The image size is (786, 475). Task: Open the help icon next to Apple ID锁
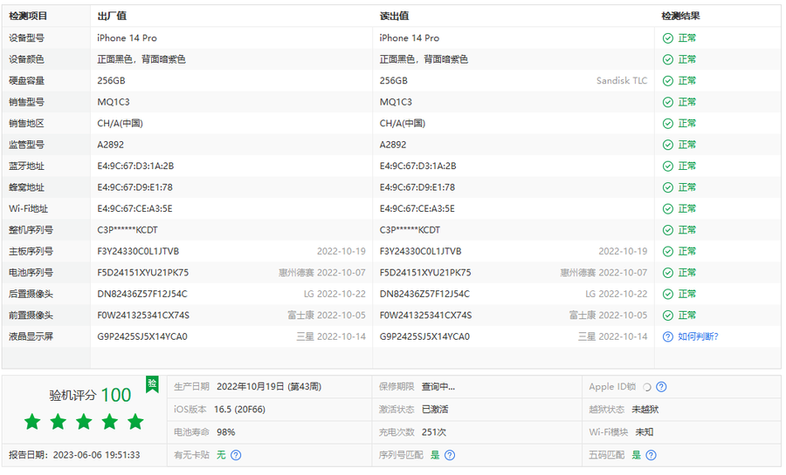point(661,386)
